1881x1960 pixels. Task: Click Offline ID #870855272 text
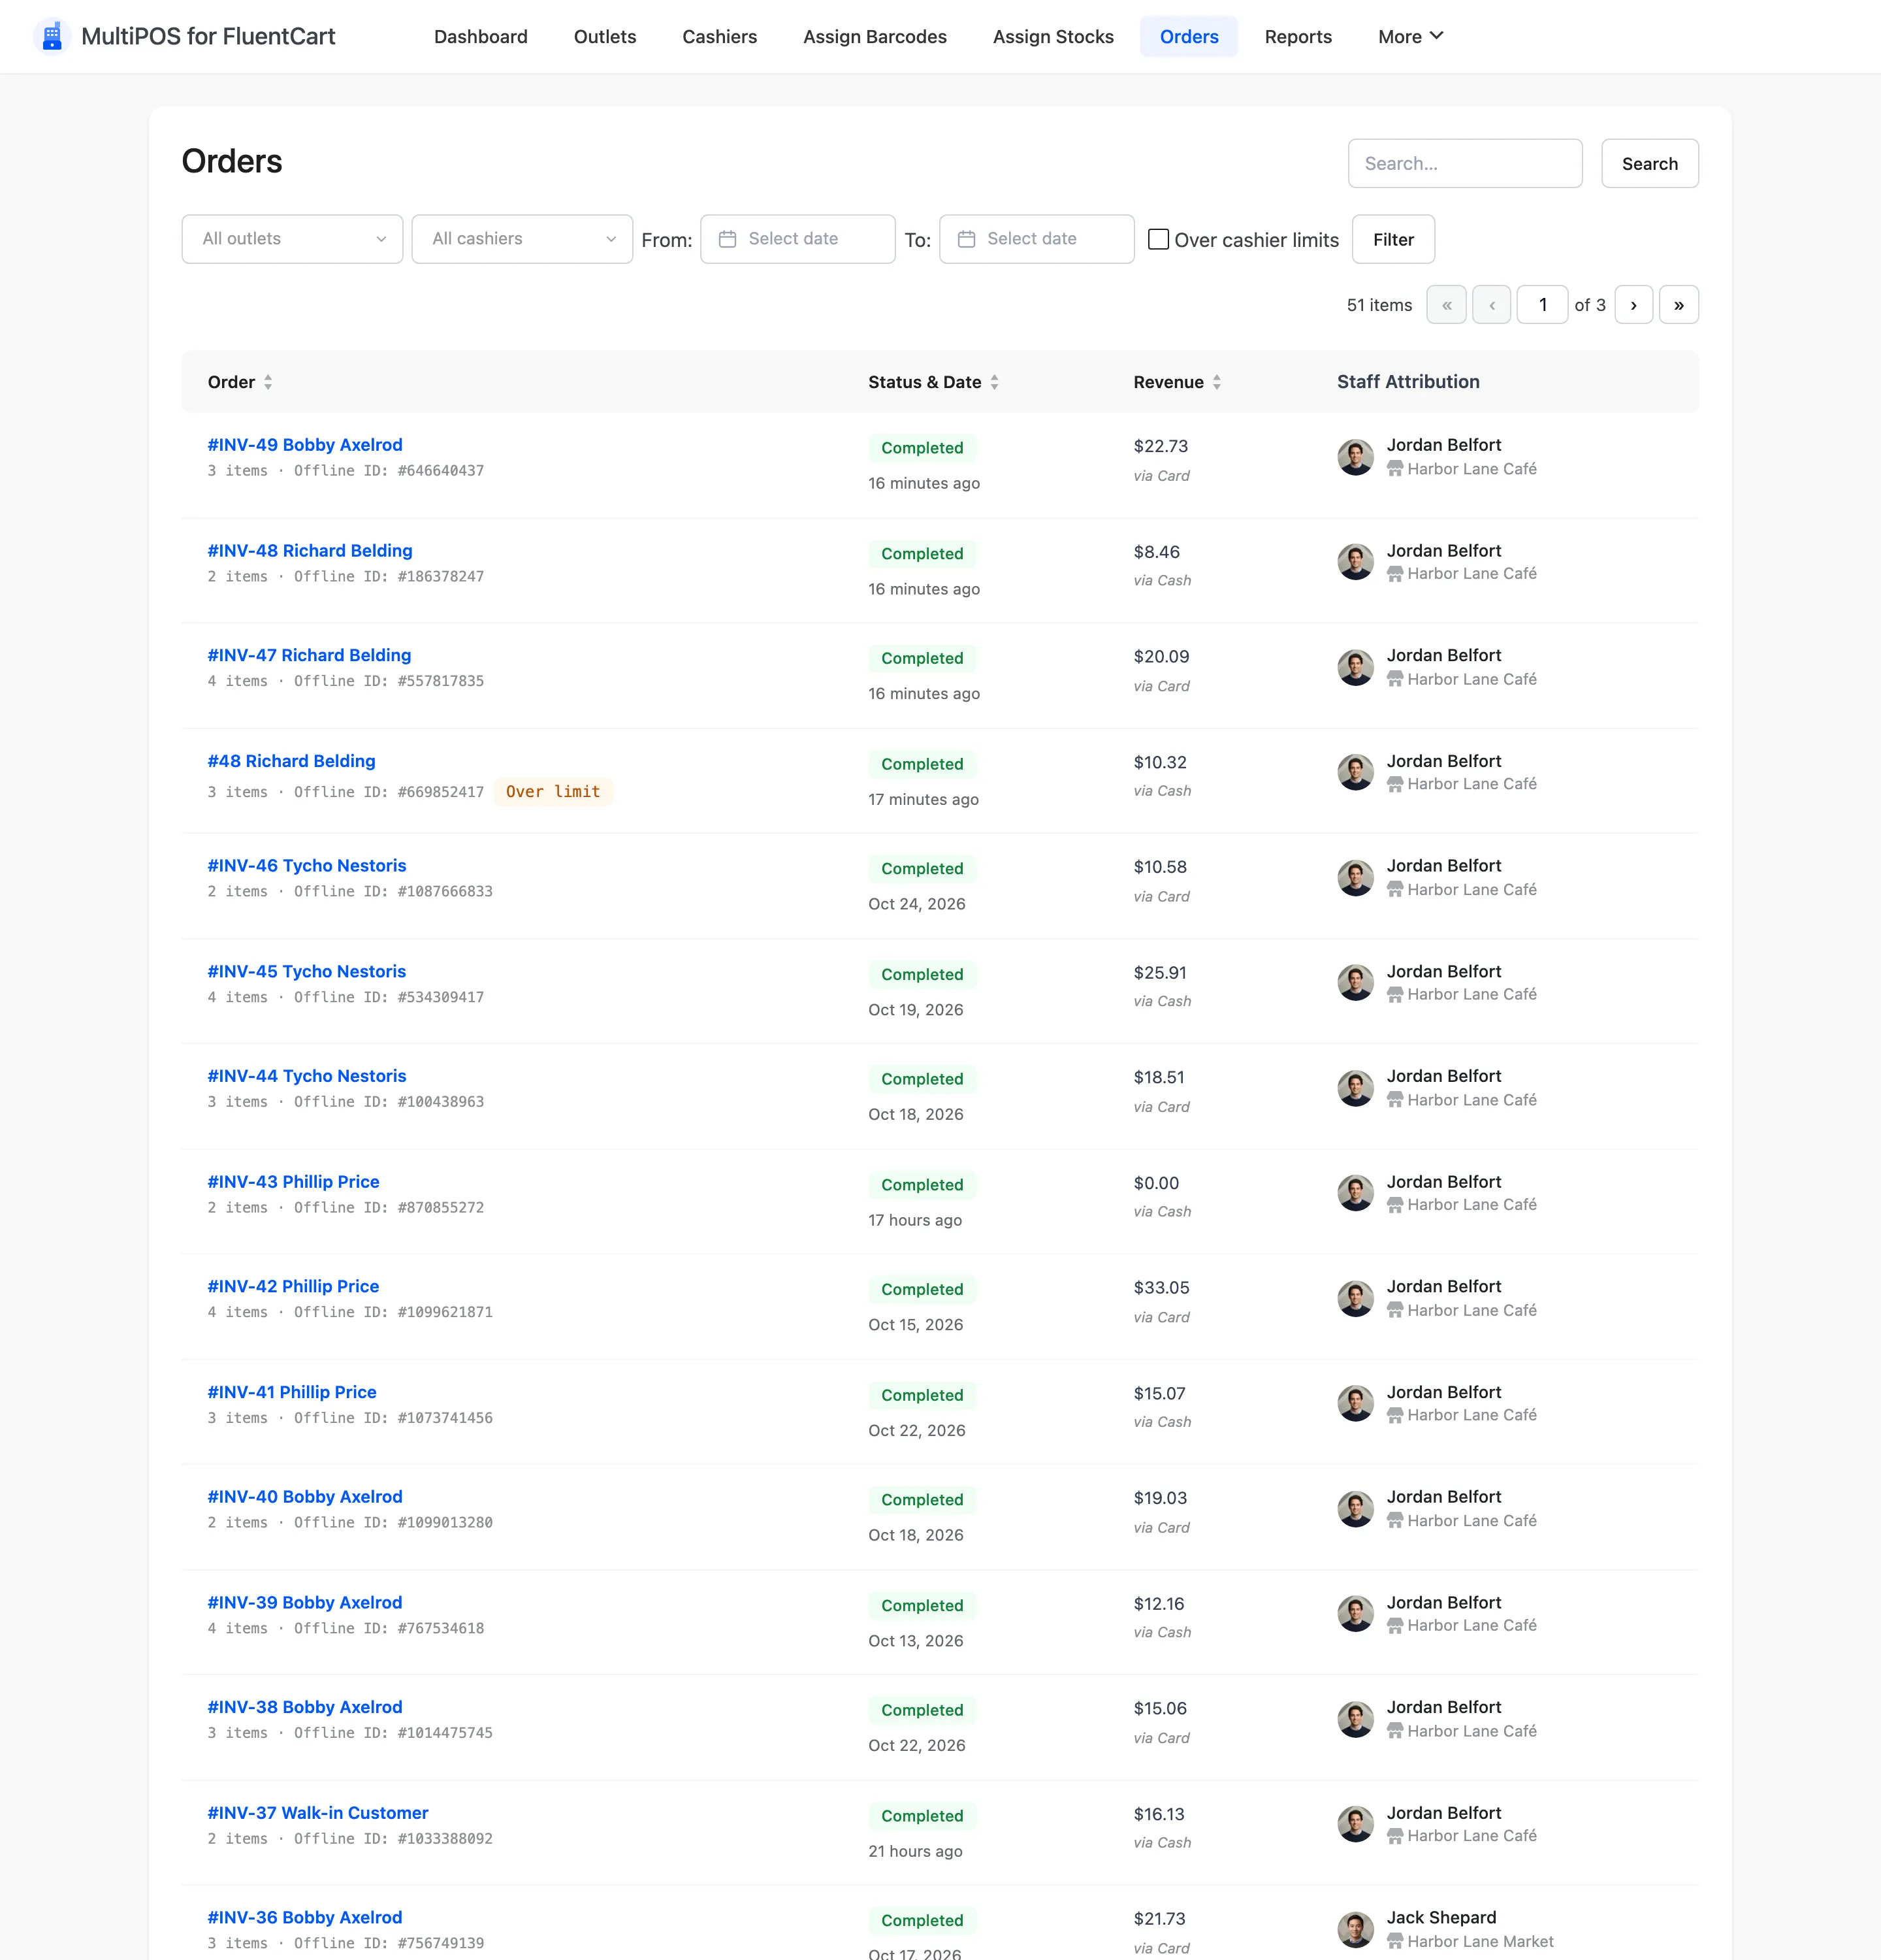pyautogui.click(x=389, y=1208)
